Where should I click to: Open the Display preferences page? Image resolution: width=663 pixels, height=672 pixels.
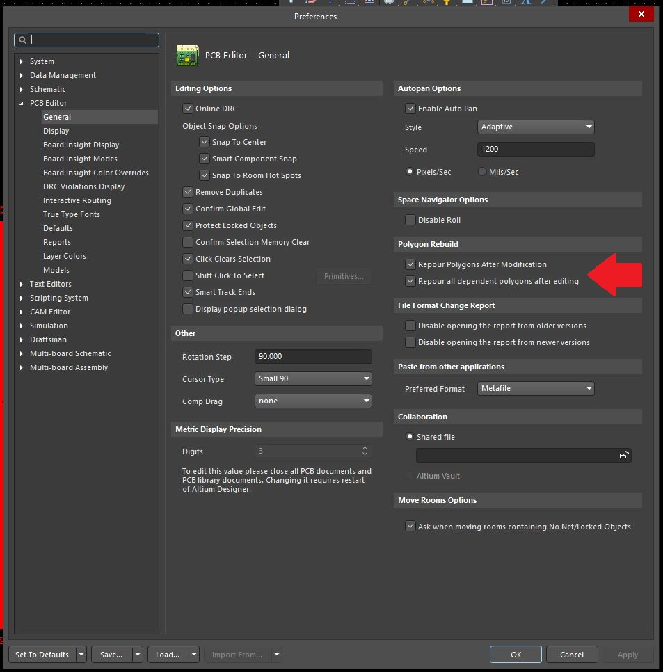point(56,131)
